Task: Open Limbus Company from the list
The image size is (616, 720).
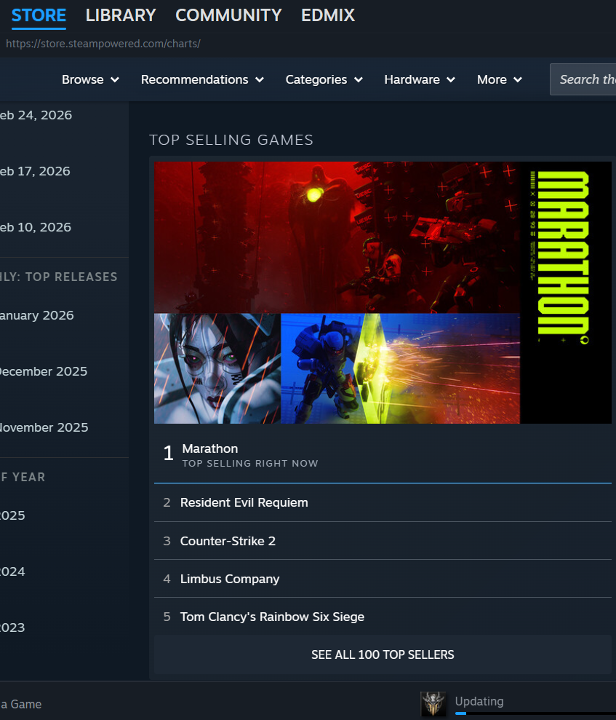Action: tap(230, 579)
